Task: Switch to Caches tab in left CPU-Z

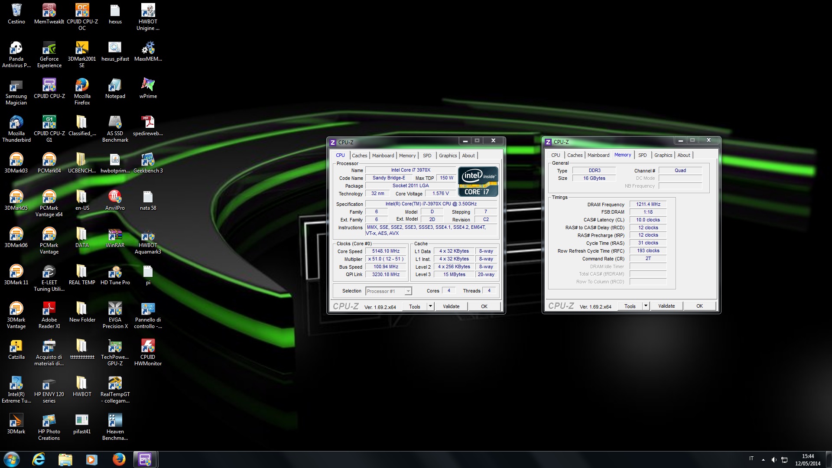Action: pos(359,156)
